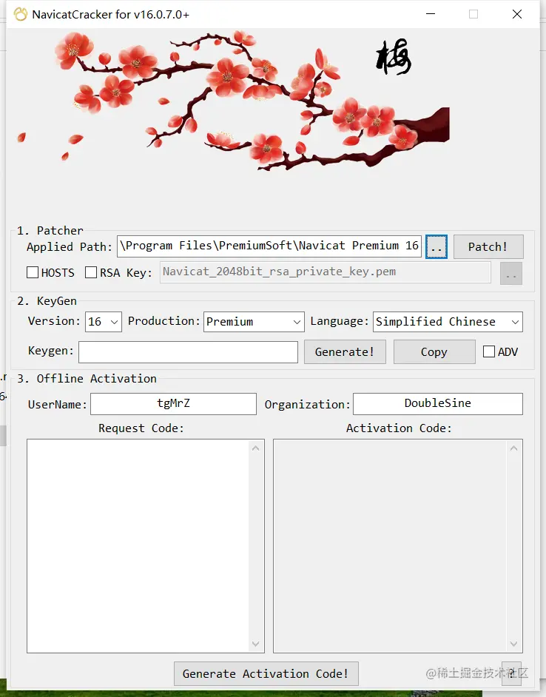The width and height of the screenshot is (546, 697).
Task: Click the Generate! button
Action: (345, 352)
